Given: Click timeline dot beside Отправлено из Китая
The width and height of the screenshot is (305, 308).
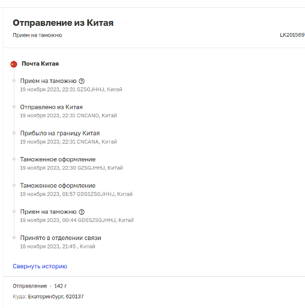Looking at the screenshot, I should point(14,107).
